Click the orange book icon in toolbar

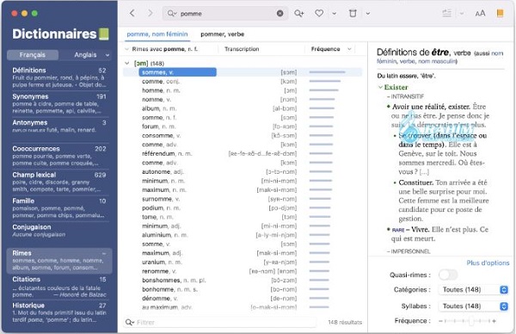point(500,13)
